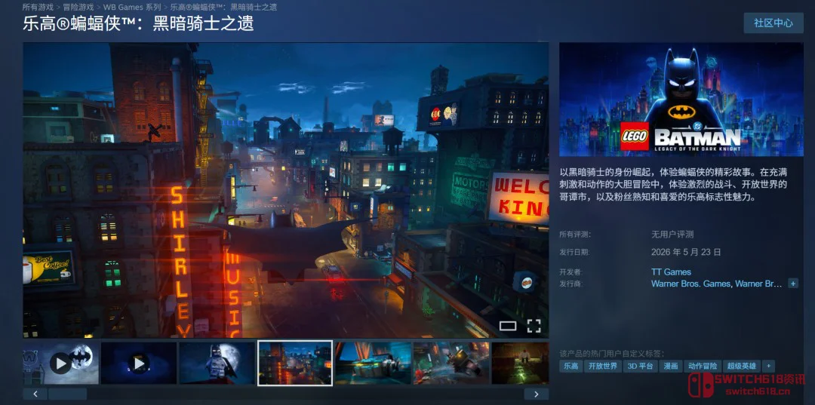Viewport: 815px width, 405px height.
Task: Open the TT Games developer link
Action: (x=671, y=272)
